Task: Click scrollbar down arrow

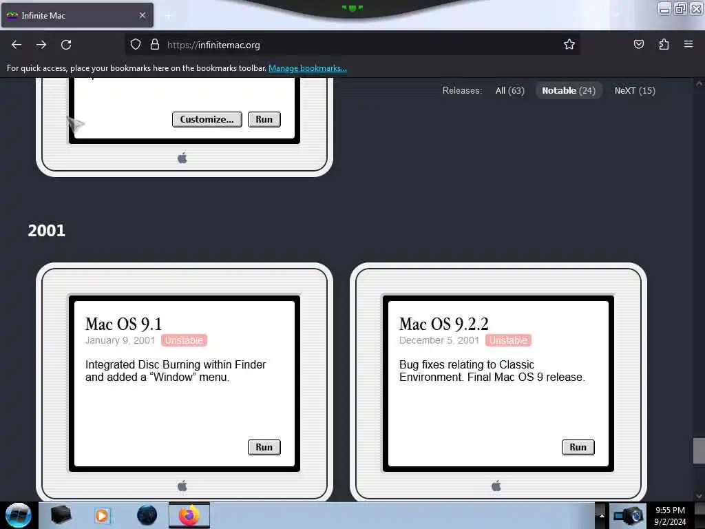Action: coord(699,496)
